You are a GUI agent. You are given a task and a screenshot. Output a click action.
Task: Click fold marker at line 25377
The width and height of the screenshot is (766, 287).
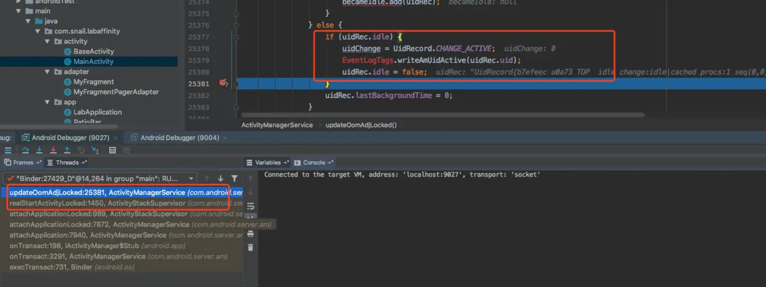237,37
